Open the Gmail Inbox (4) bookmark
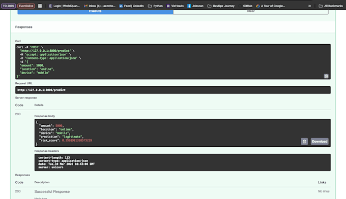 point(100,6)
